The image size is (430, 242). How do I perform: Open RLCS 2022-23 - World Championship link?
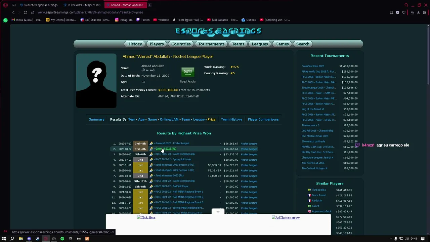[x=175, y=154]
